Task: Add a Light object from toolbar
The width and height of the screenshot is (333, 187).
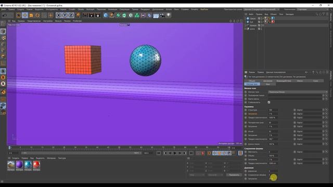Action: click(x=169, y=15)
